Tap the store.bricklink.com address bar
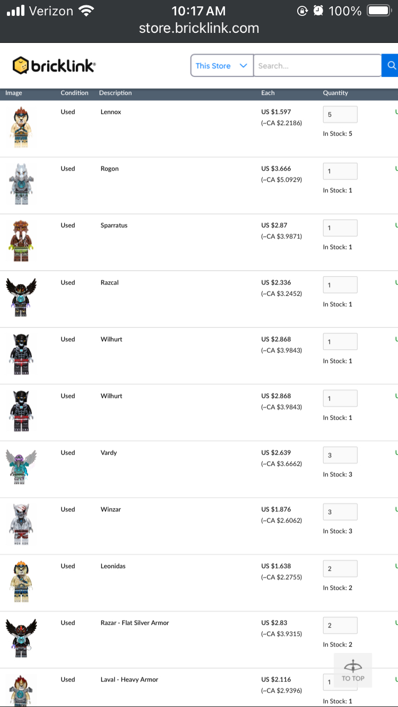The height and width of the screenshot is (707, 398). 199,28
